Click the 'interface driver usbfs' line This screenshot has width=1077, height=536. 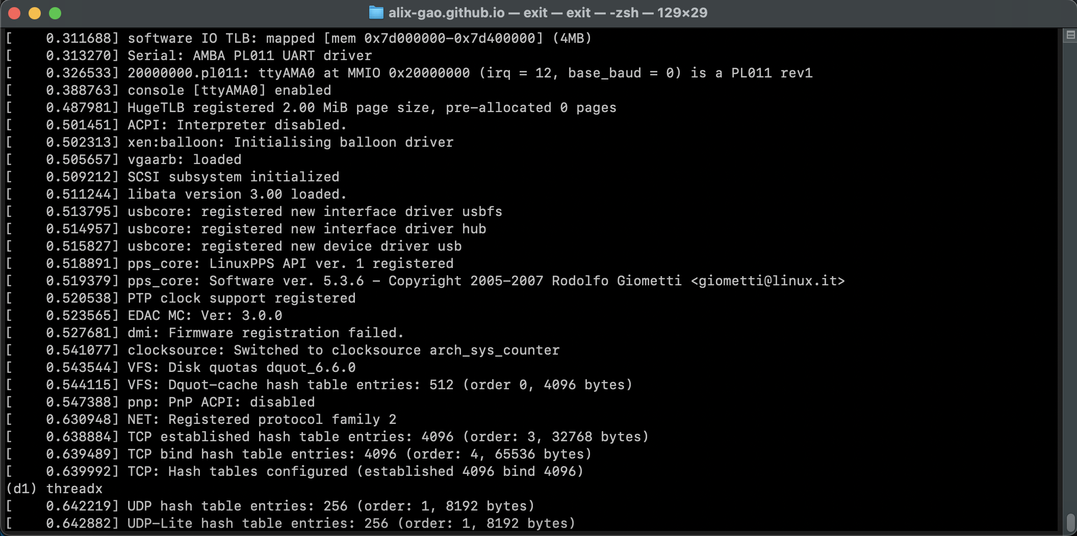pyautogui.click(x=254, y=211)
